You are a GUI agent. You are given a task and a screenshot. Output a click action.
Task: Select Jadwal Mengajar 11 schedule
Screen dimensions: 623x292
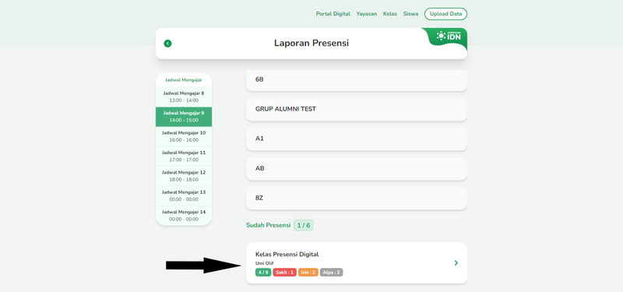(184, 157)
